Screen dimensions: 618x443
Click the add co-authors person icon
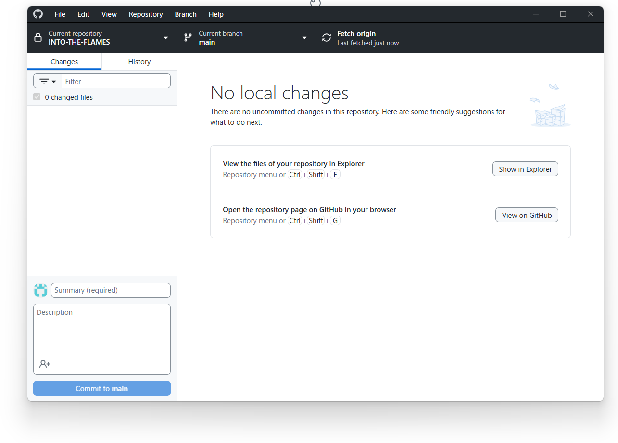[x=45, y=364]
